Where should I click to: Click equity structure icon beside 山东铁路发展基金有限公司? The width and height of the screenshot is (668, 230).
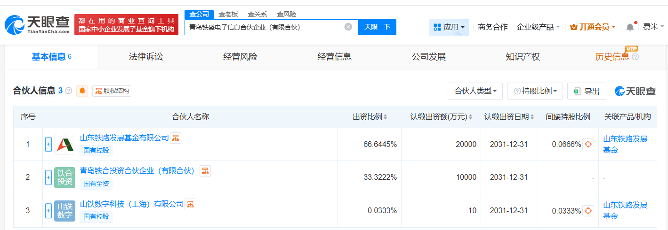pyautogui.click(x=176, y=138)
